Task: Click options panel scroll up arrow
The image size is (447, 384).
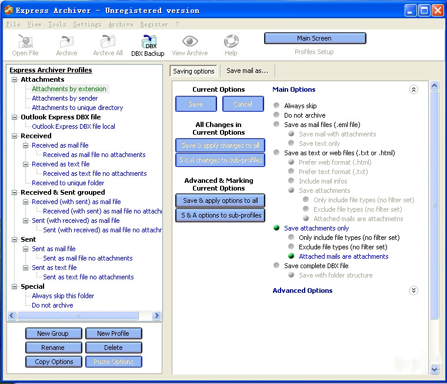Action: [x=434, y=85]
